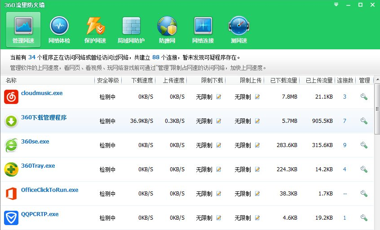Edit upload limit for cloudmusic.exe
380x230 pixels.
[257, 97]
